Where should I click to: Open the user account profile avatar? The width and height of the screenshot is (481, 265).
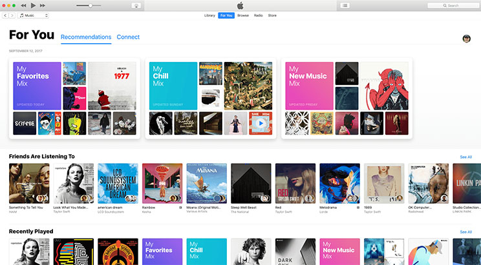tap(466, 39)
